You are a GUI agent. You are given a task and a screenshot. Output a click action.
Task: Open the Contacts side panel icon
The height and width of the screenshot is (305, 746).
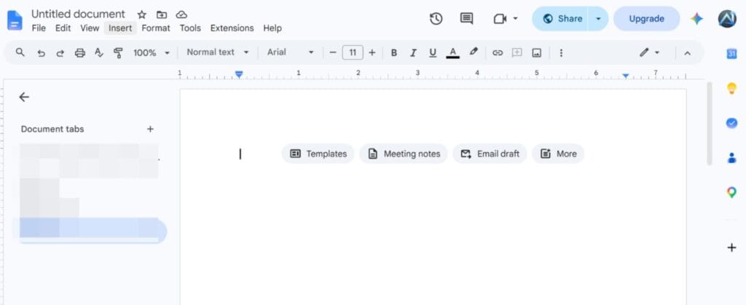(x=731, y=157)
